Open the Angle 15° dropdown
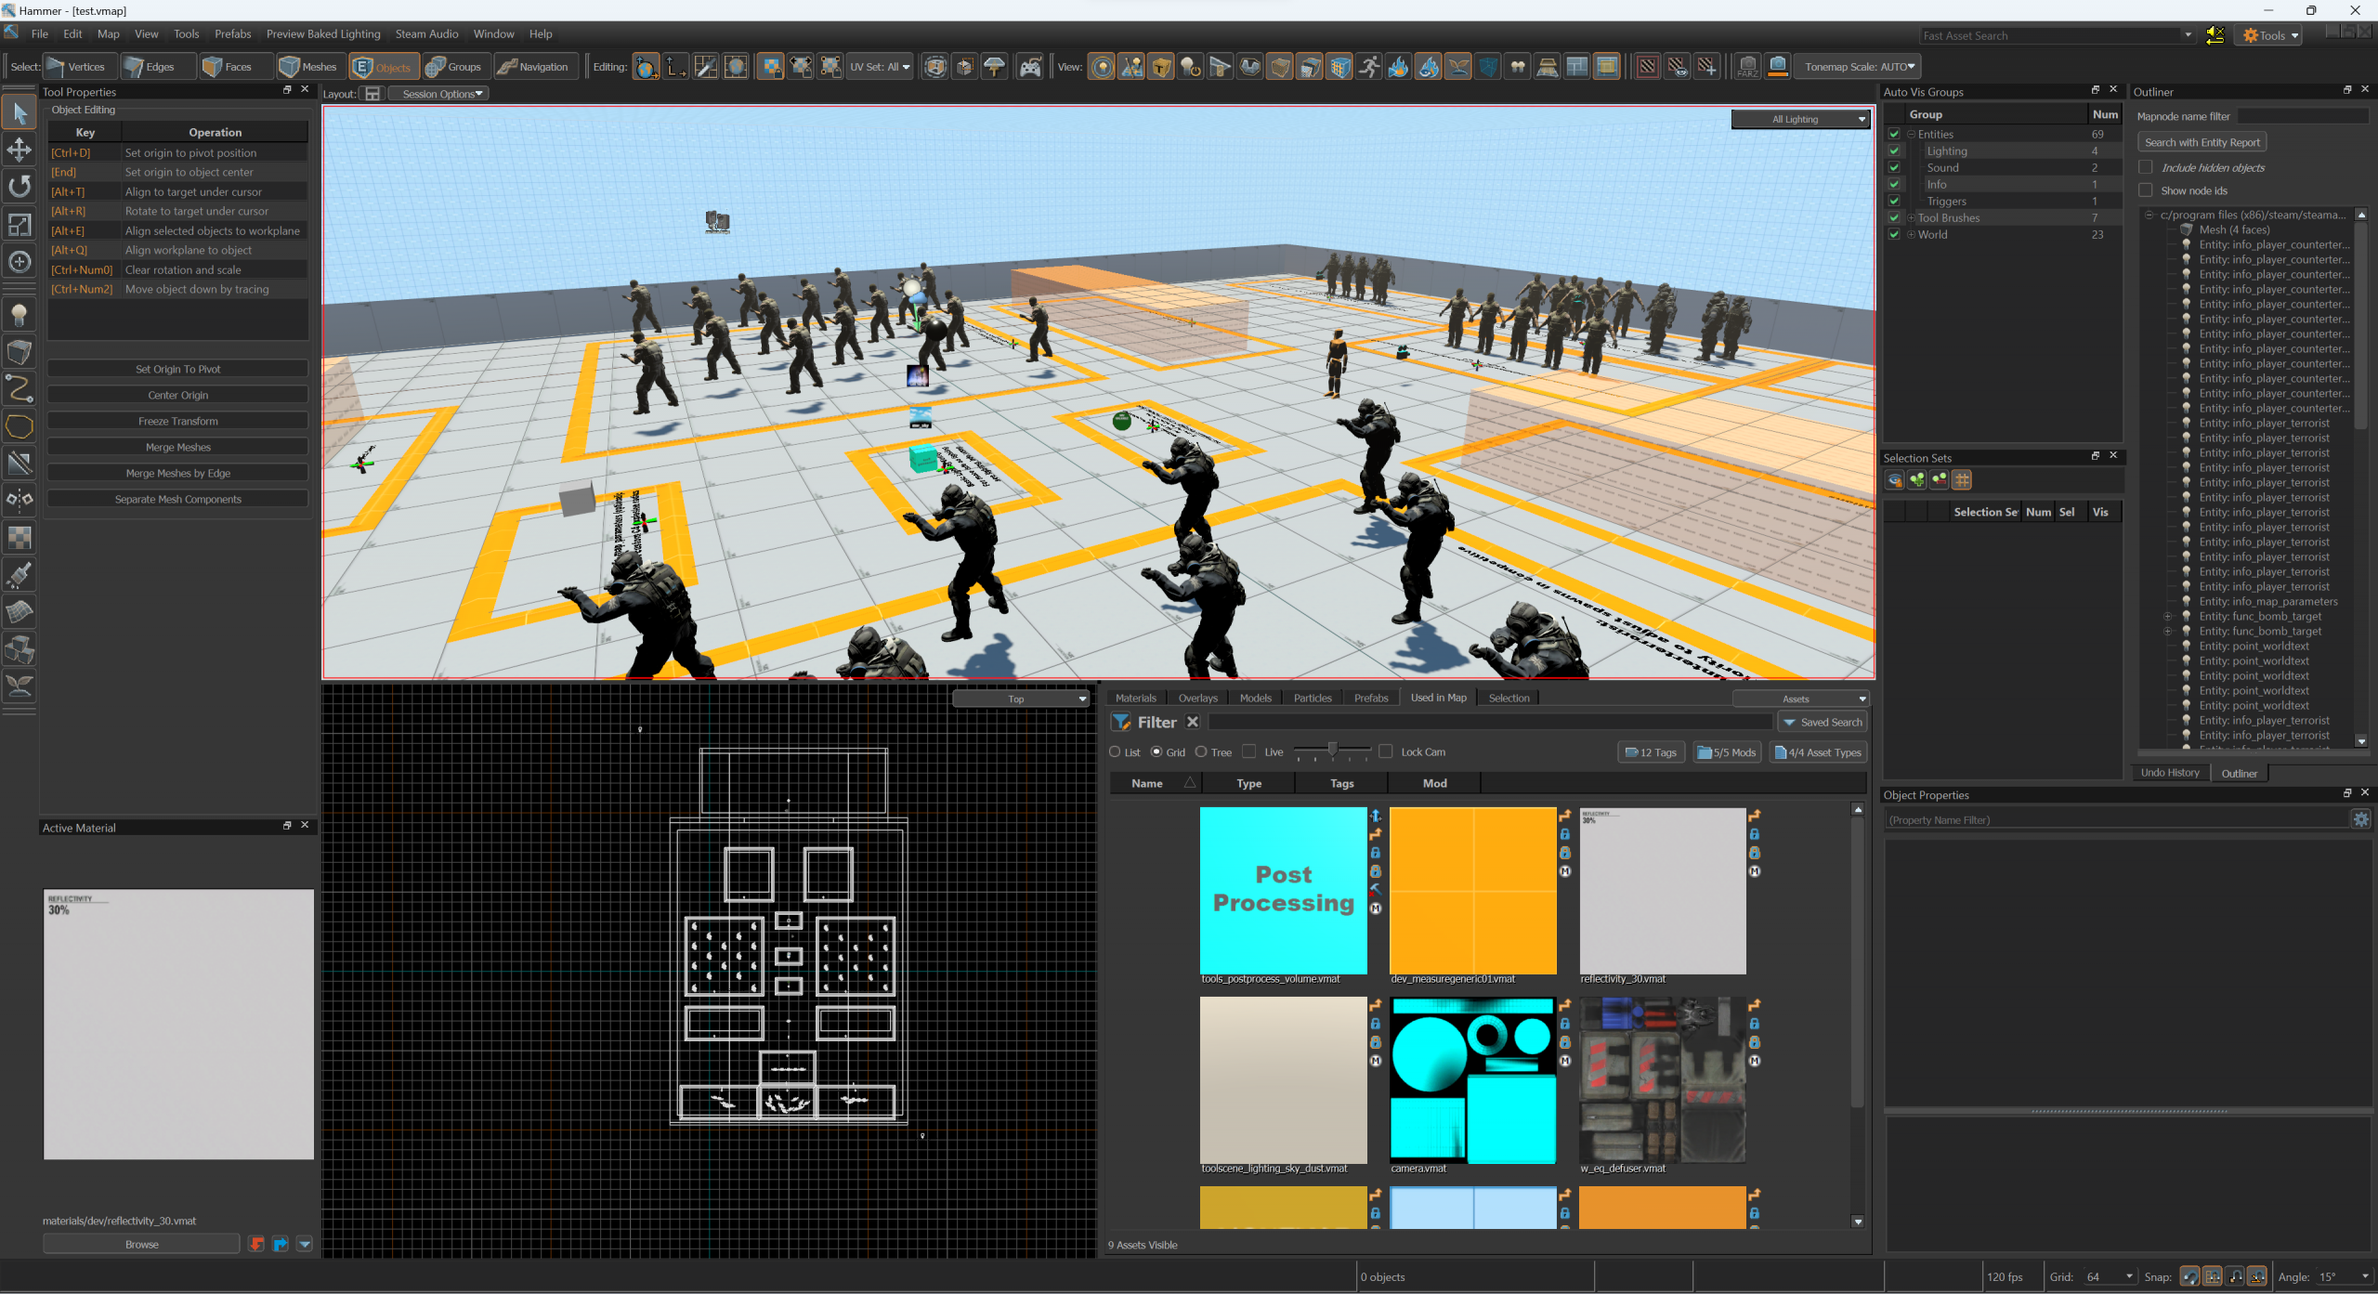The height and width of the screenshot is (1294, 2378). (x=2345, y=1276)
